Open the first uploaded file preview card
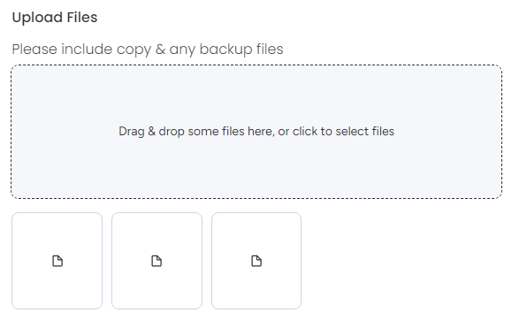 (x=57, y=261)
